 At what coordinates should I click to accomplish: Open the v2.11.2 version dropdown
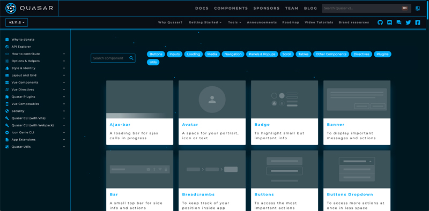click(17, 22)
